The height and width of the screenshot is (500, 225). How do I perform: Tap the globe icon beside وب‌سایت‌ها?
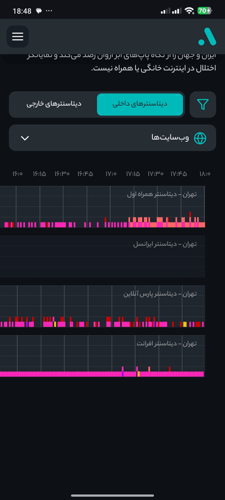click(x=200, y=138)
